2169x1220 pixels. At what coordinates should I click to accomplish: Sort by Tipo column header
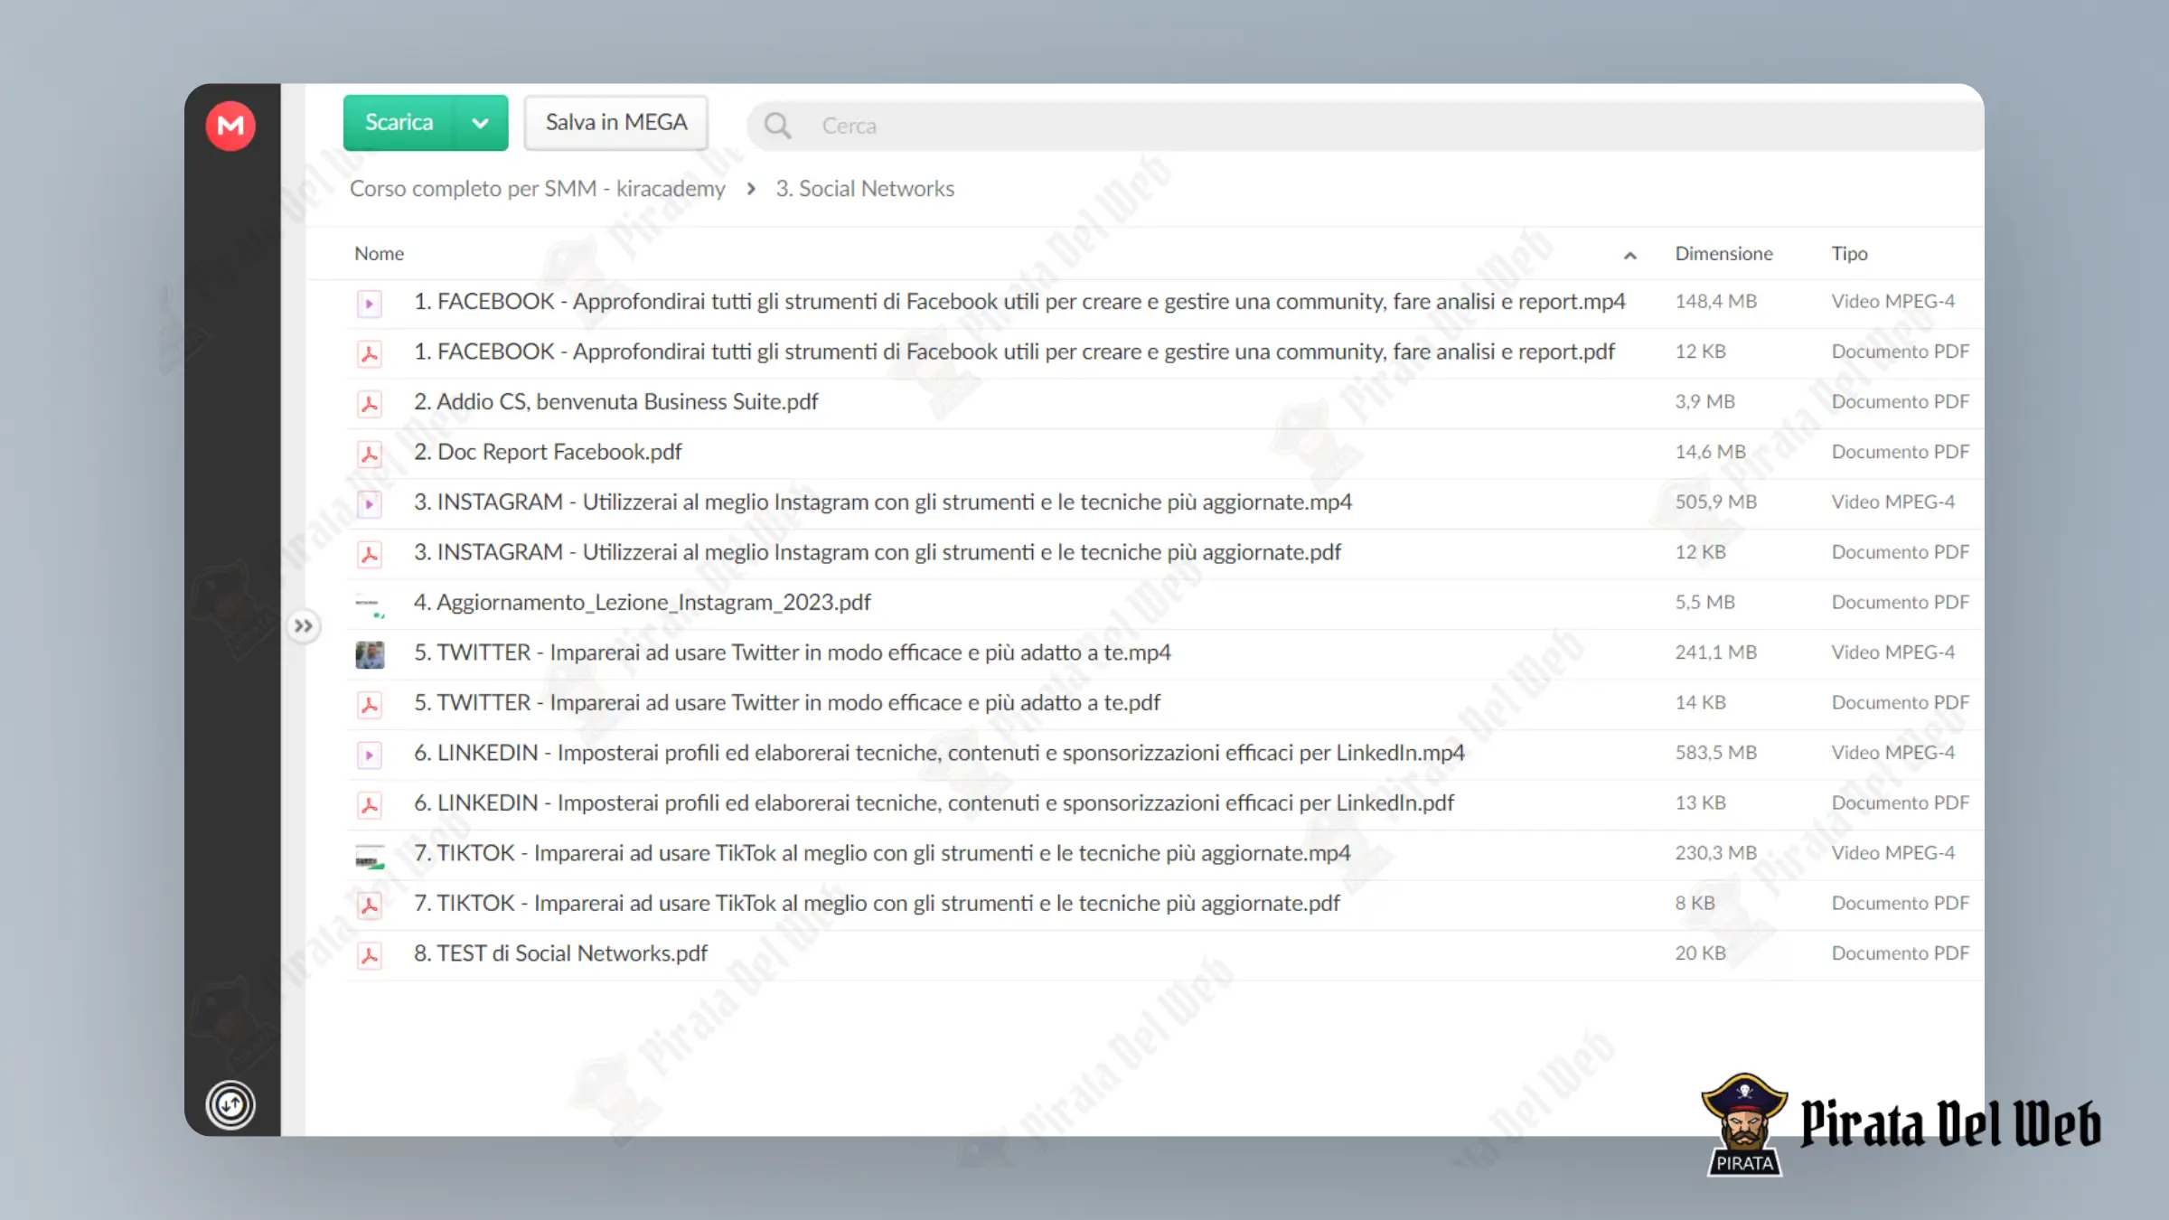click(1849, 253)
